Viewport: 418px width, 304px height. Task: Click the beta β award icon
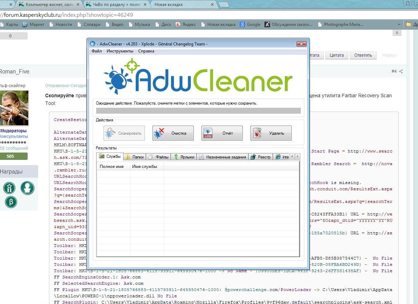(11, 202)
